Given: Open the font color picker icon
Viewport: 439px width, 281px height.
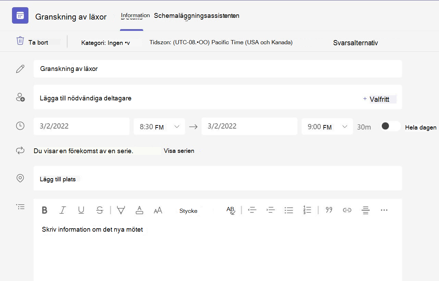Looking at the screenshot, I should [x=139, y=210].
